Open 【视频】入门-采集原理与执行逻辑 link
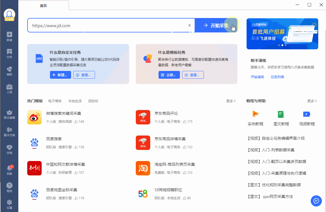This screenshot has height=212, width=326. click(x=276, y=173)
